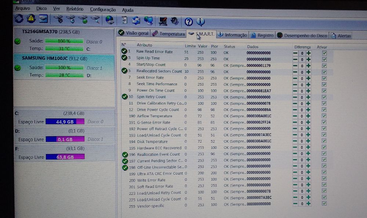The width and height of the screenshot is (367, 218).
Task: Select the SAMSUNG HM100JC disk entry
Action: [x=64, y=67]
